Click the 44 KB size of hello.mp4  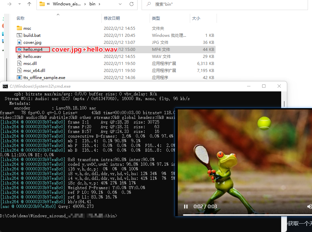[x=208, y=49]
